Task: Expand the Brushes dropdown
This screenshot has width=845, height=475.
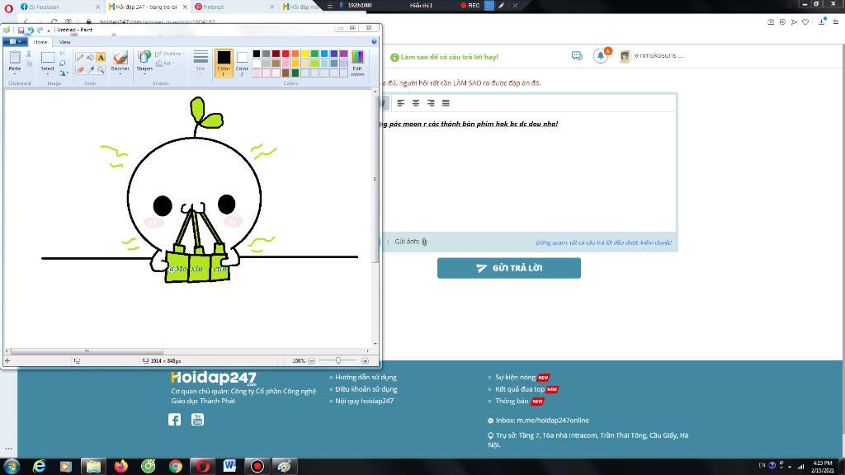Action: point(120,73)
